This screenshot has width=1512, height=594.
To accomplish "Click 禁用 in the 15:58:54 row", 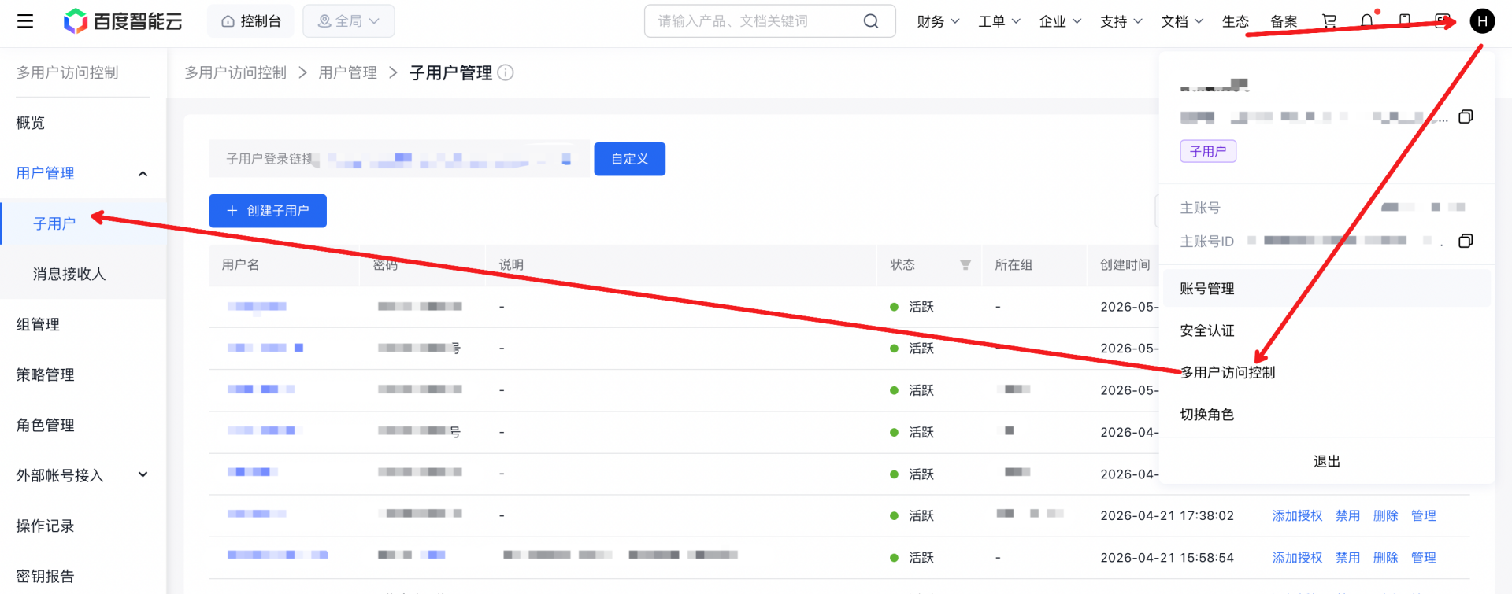I will pos(1347,557).
